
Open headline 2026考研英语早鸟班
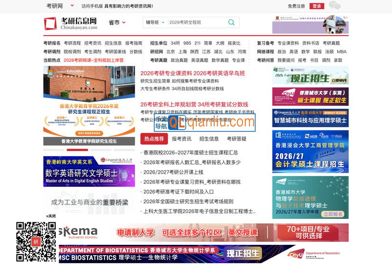pos(219,73)
